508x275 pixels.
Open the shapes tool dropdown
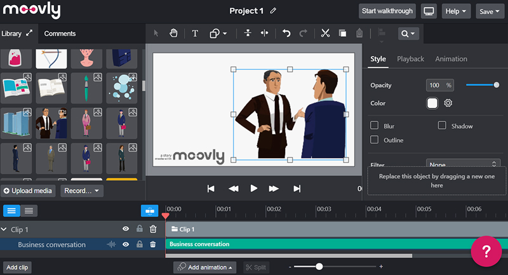click(x=218, y=34)
